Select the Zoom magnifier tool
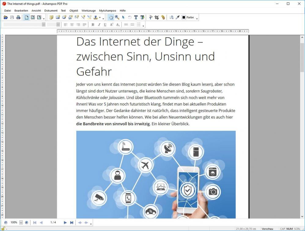305x231 pixels. tap(117, 18)
